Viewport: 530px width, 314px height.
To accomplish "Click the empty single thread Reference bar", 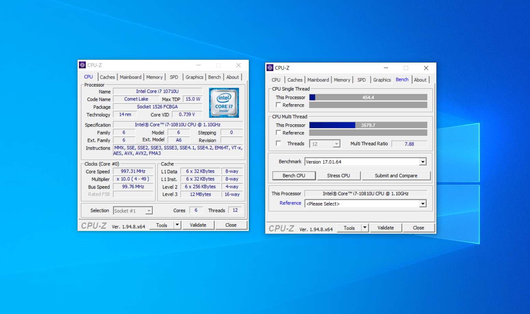I will tap(368, 105).
